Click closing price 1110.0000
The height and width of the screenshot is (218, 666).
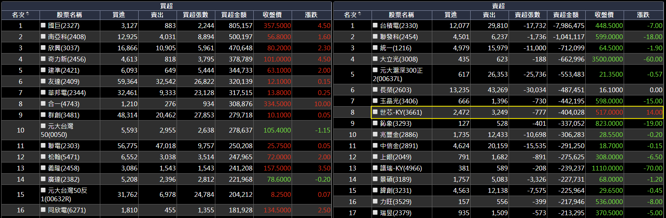click(x=607, y=168)
